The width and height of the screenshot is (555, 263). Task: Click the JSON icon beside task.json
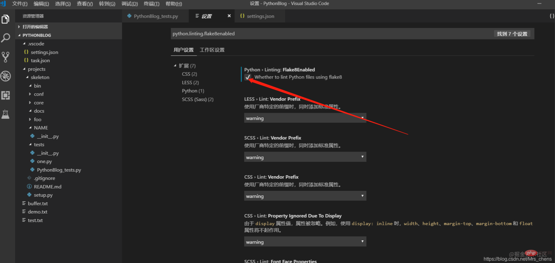point(26,60)
